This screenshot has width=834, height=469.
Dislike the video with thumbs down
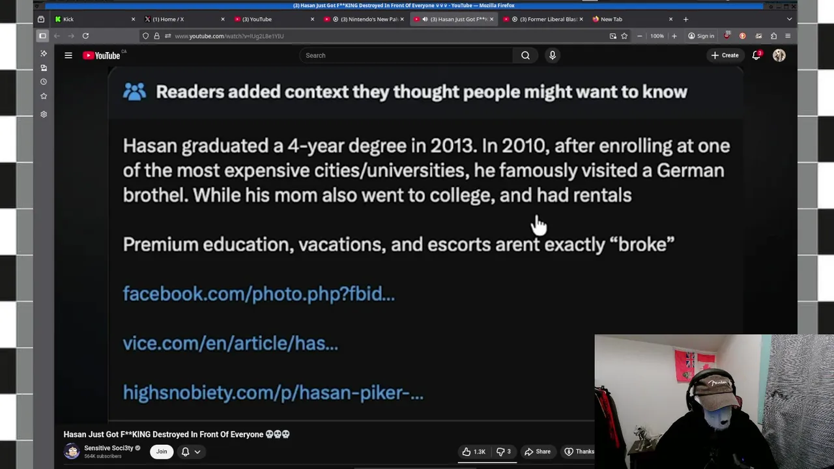click(504, 451)
